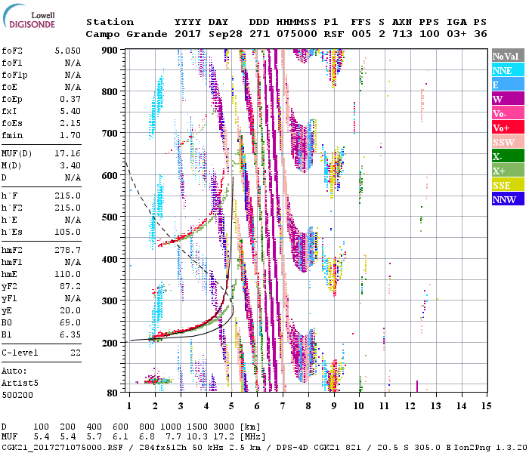Click the foEs value 2.15
The image size is (529, 453).
(70, 123)
